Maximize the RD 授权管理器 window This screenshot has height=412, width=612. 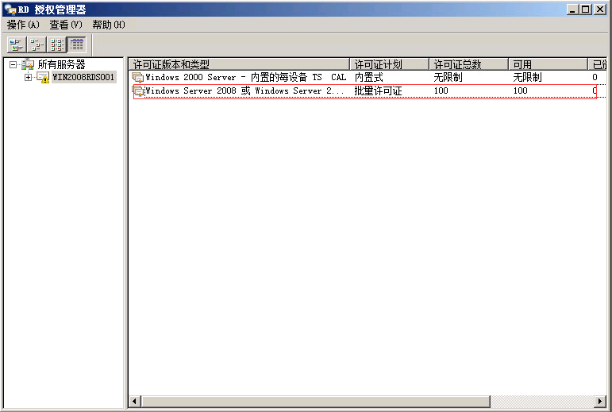[586, 10]
